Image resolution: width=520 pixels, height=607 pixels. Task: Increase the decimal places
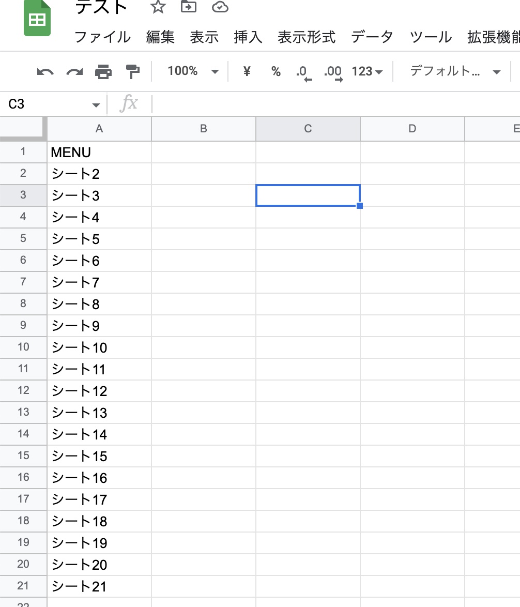(333, 72)
